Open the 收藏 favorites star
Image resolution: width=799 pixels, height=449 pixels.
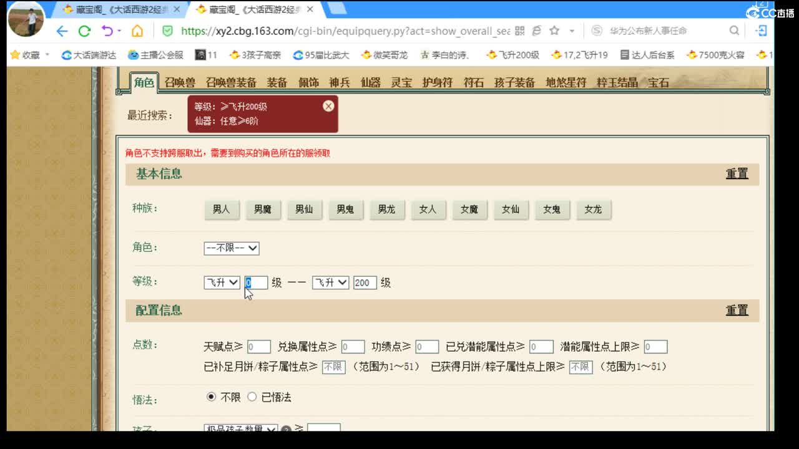pyautogui.click(x=15, y=55)
